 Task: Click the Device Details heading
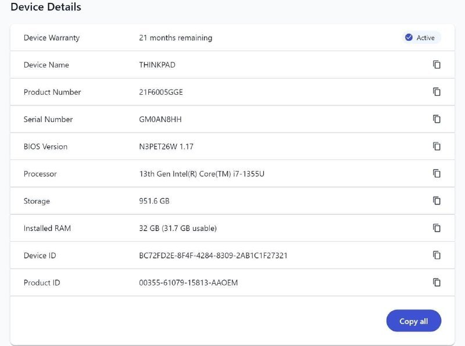(x=46, y=8)
